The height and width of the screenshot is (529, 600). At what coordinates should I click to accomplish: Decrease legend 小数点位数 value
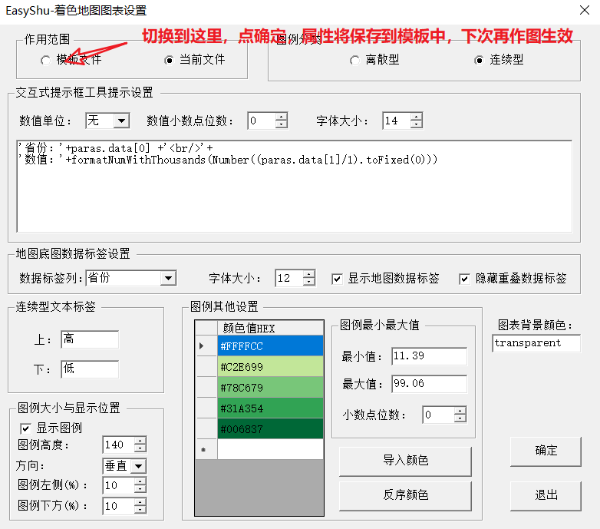460,418
